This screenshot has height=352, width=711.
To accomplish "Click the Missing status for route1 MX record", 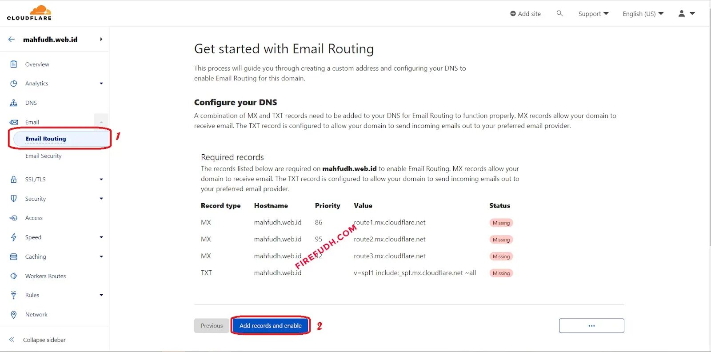I will click(x=501, y=223).
